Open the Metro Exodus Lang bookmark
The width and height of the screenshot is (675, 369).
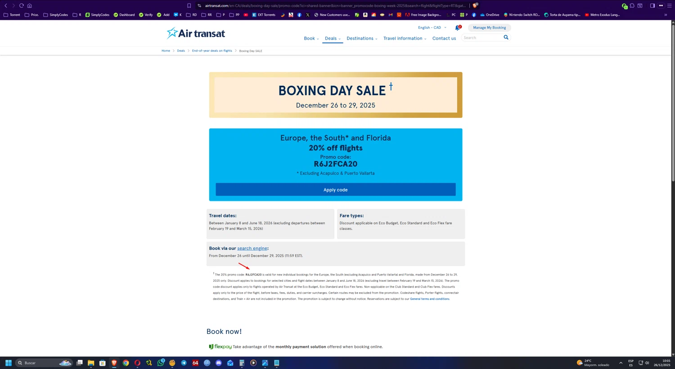click(x=602, y=15)
